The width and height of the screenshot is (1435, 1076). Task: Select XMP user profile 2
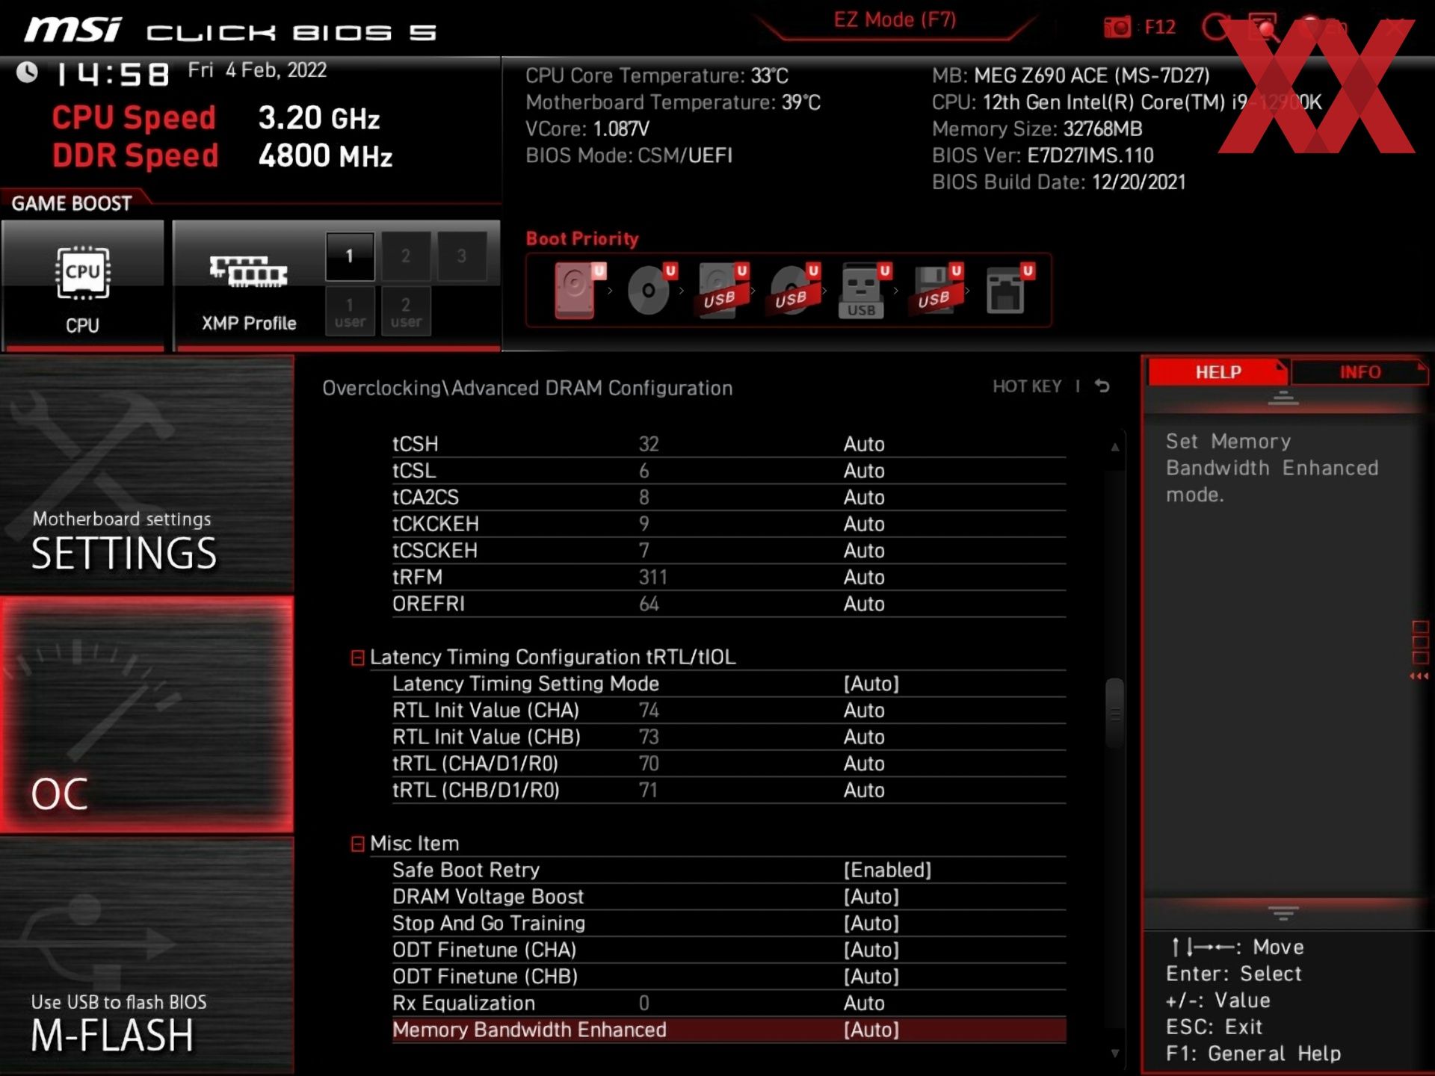tap(406, 312)
